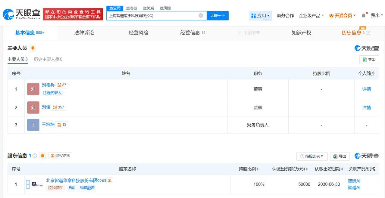Open the 开通会员 dropdown
The image size is (385, 198).
coord(343,16)
